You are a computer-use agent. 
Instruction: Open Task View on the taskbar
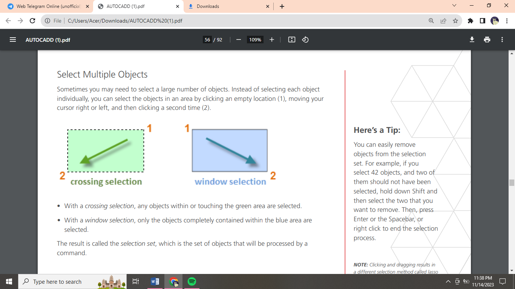pos(136,281)
